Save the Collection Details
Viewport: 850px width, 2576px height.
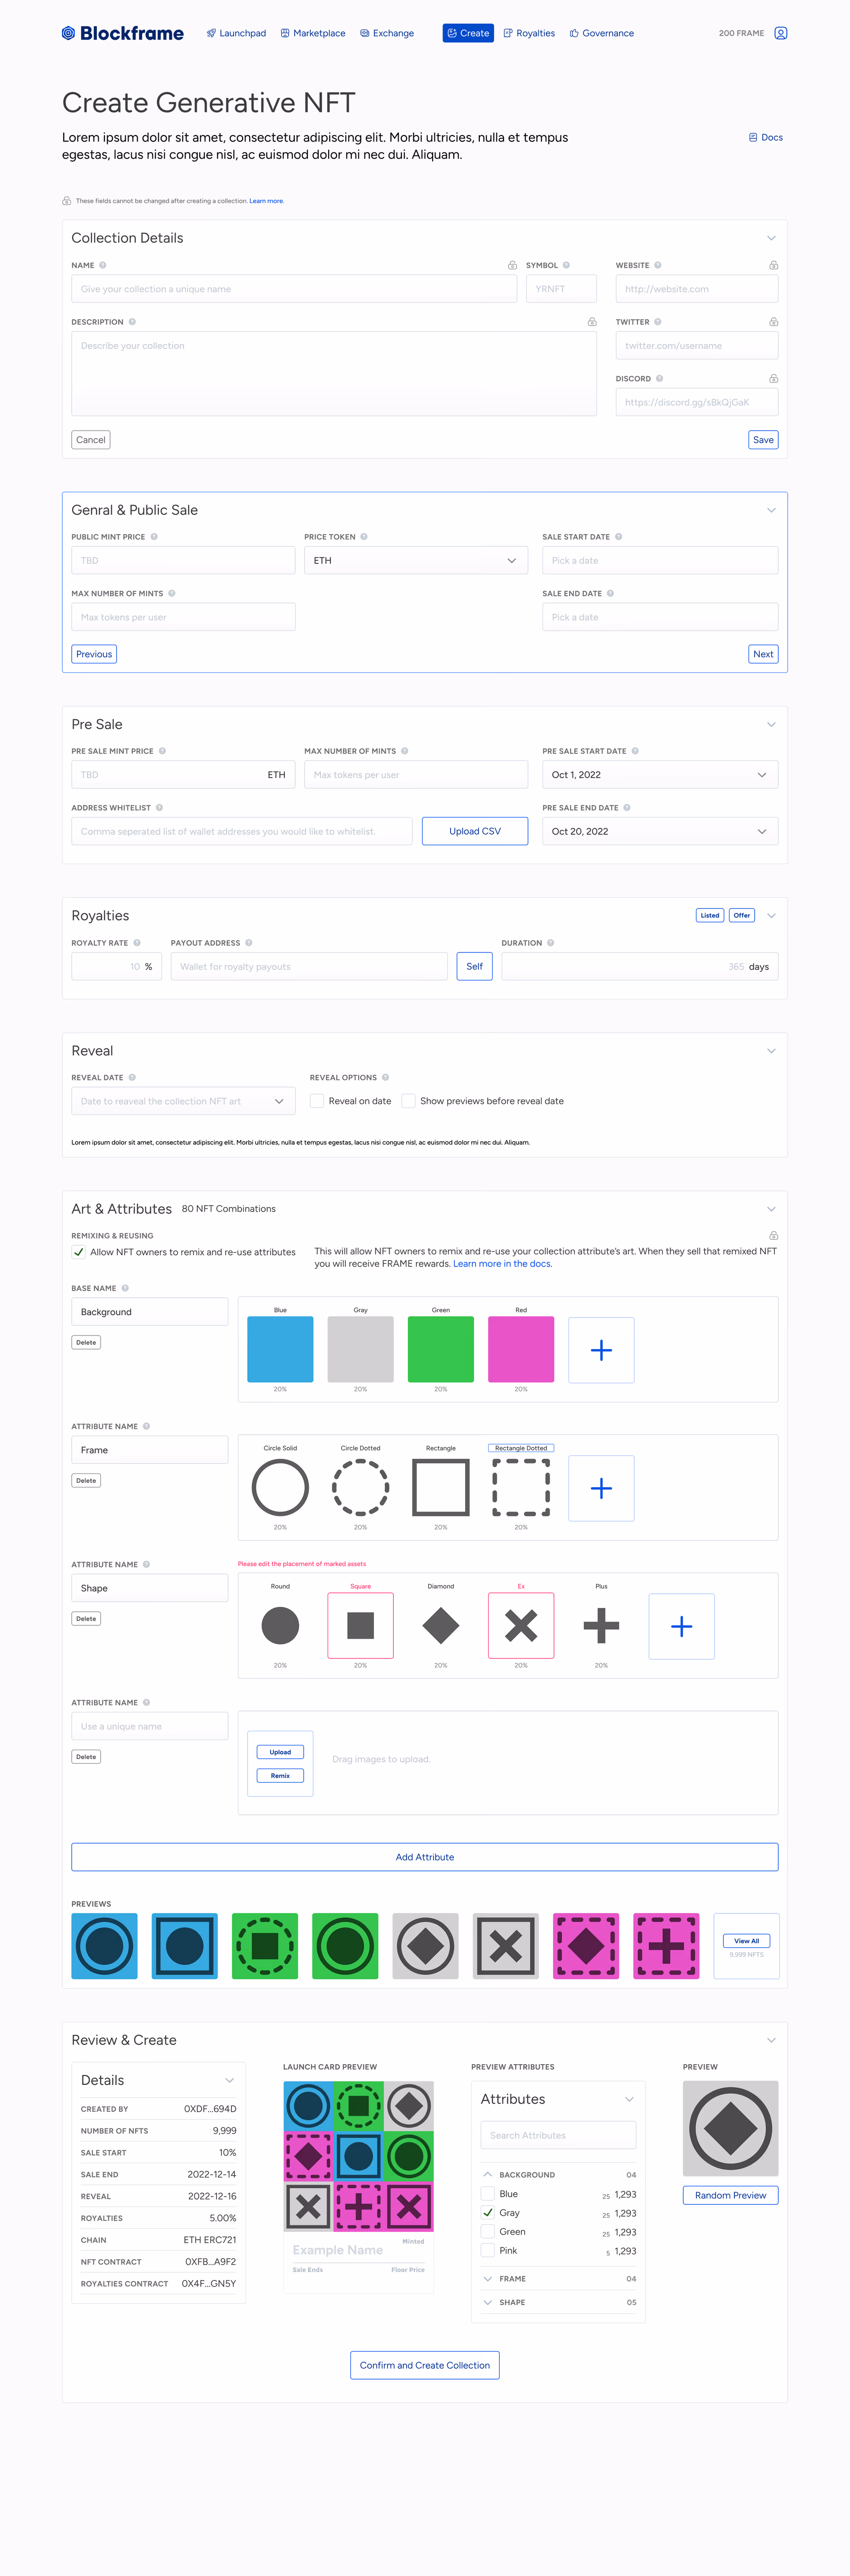pyautogui.click(x=763, y=440)
